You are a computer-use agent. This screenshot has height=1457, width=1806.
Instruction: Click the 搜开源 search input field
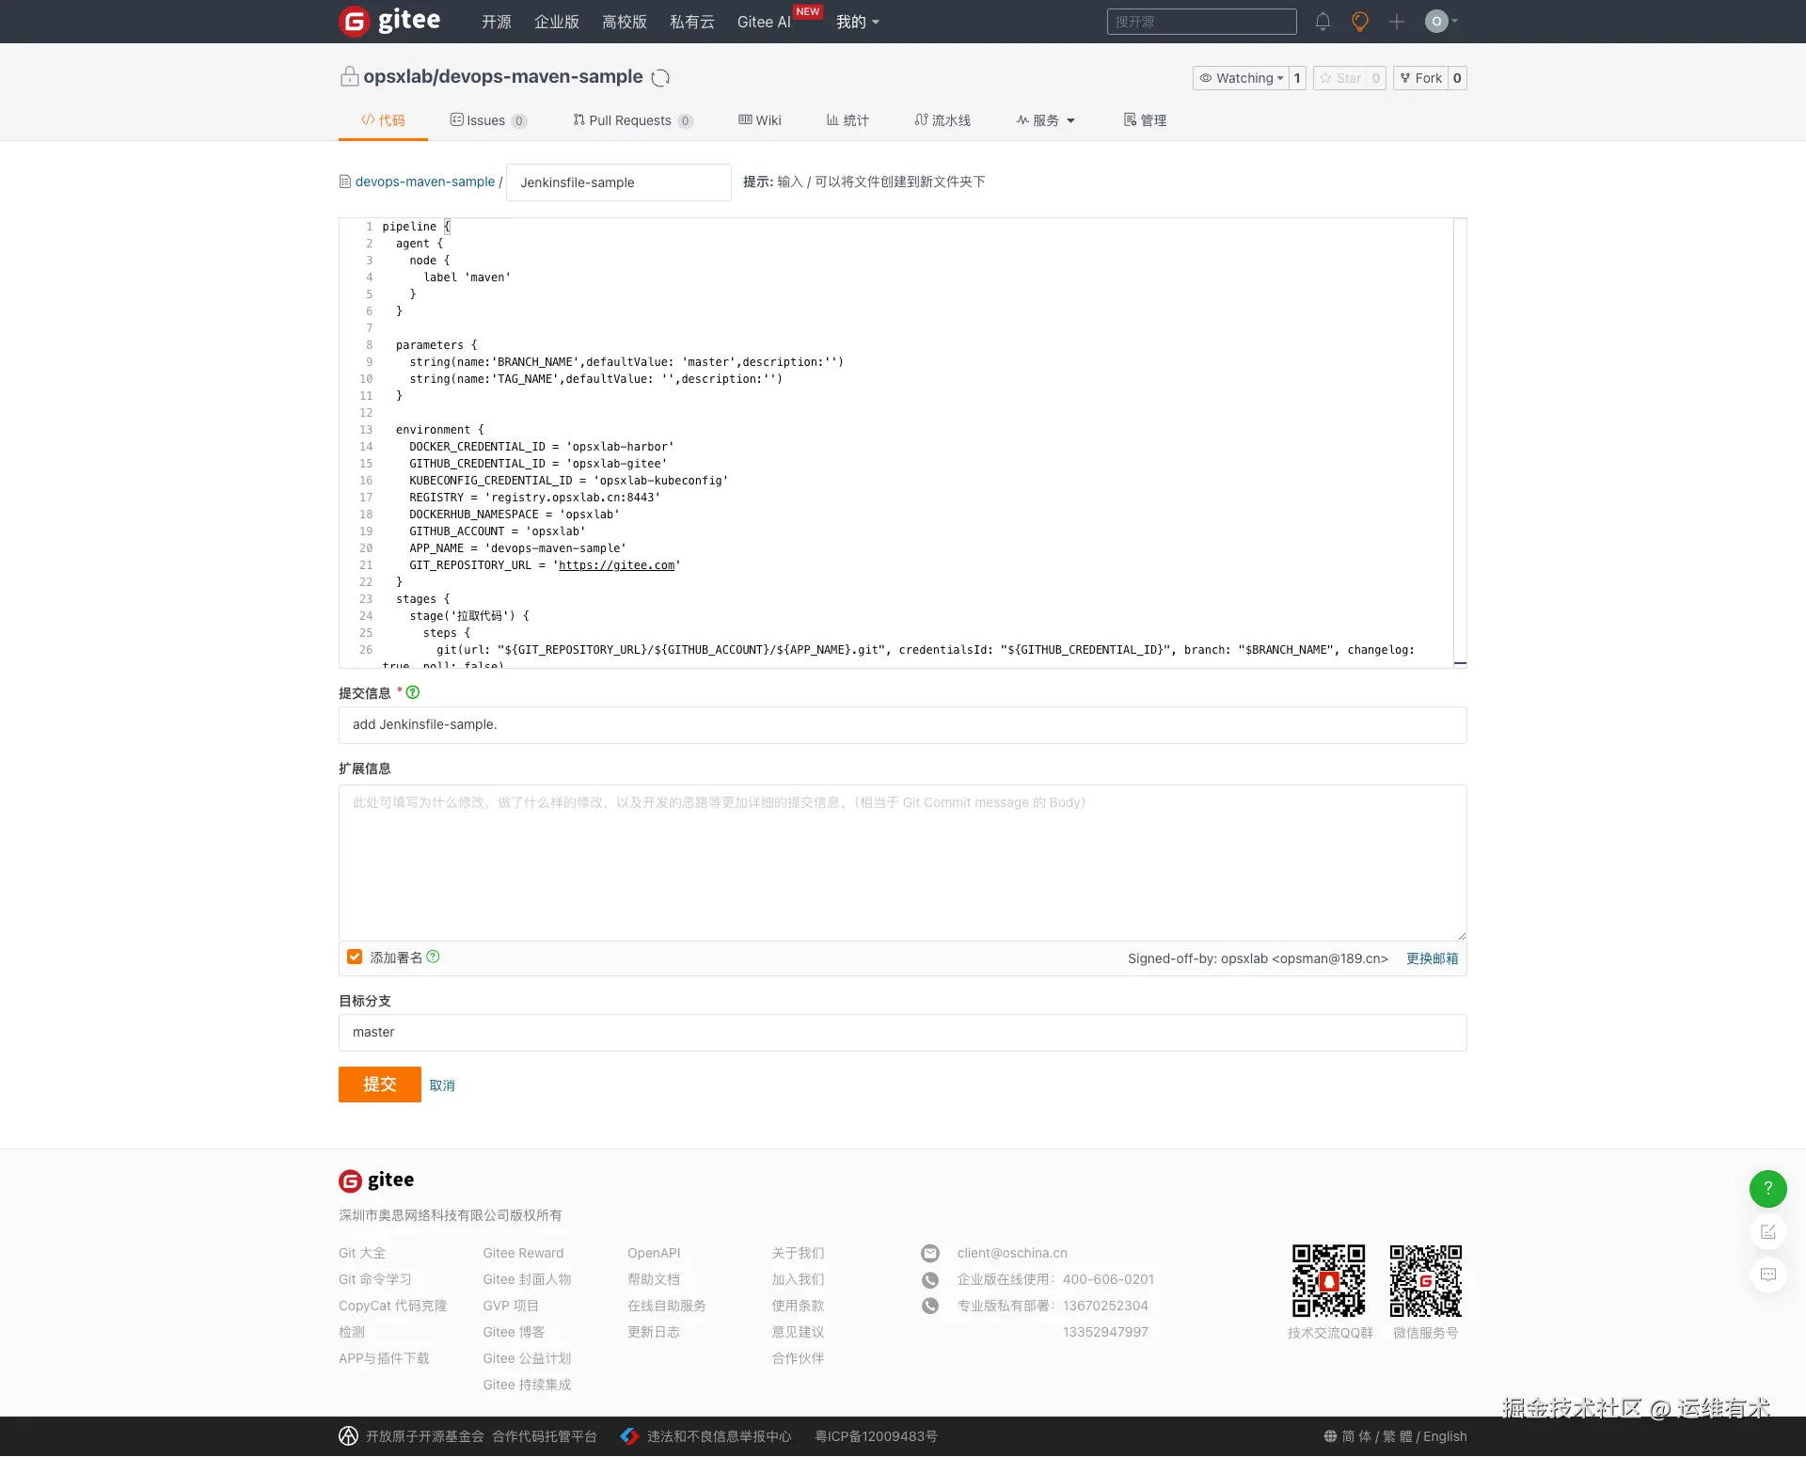(x=1201, y=21)
